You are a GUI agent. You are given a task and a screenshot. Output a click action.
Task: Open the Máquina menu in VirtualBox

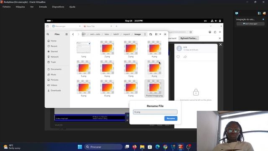point(20,7)
